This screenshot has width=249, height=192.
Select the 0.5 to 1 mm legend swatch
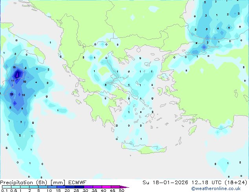click(16, 187)
